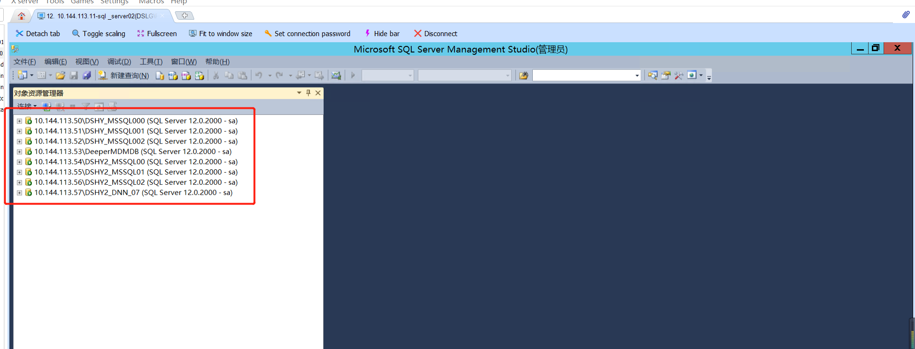Click Fit to window size
This screenshot has width=915, height=349.
pos(220,34)
